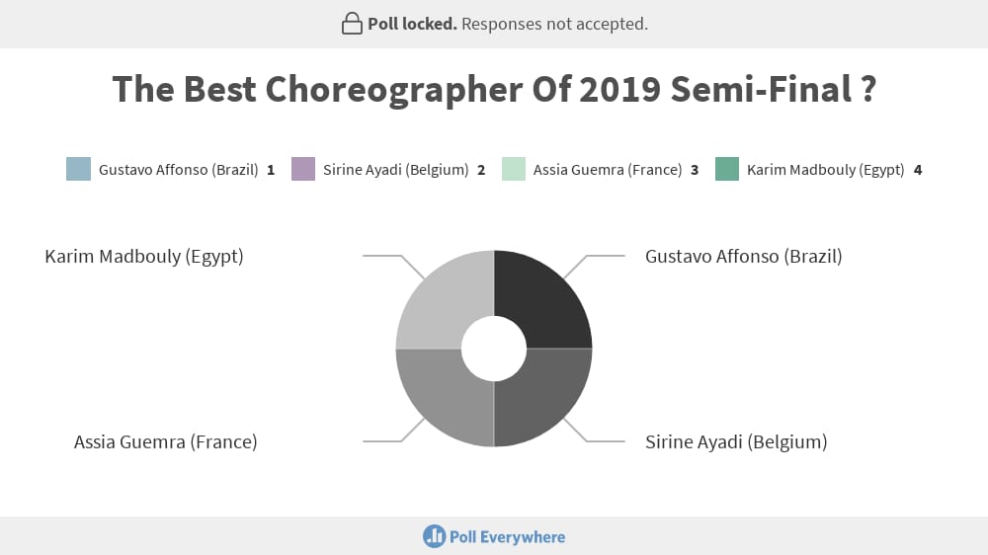Click Sirine Ayadi (Belgium) legend text entry

396,170
